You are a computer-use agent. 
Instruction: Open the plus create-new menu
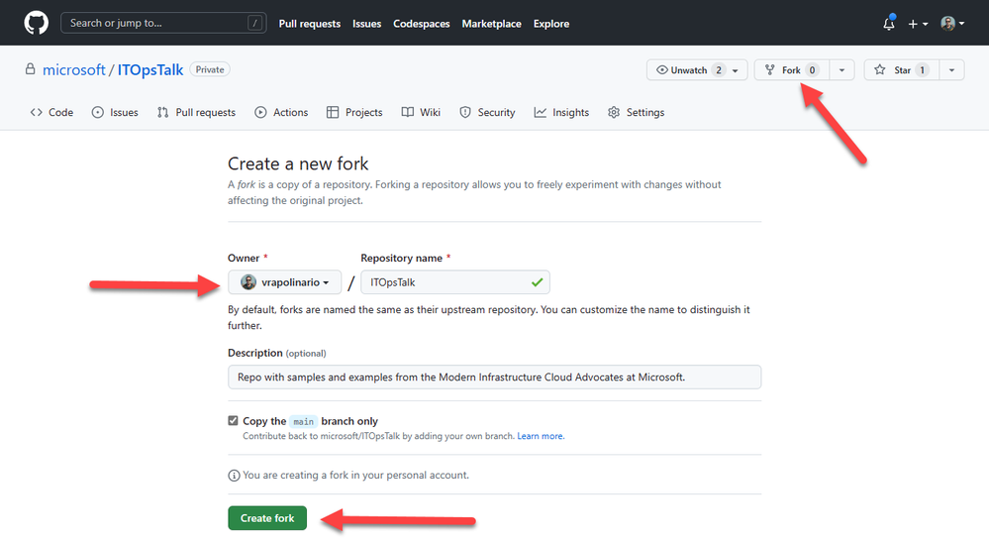point(918,24)
